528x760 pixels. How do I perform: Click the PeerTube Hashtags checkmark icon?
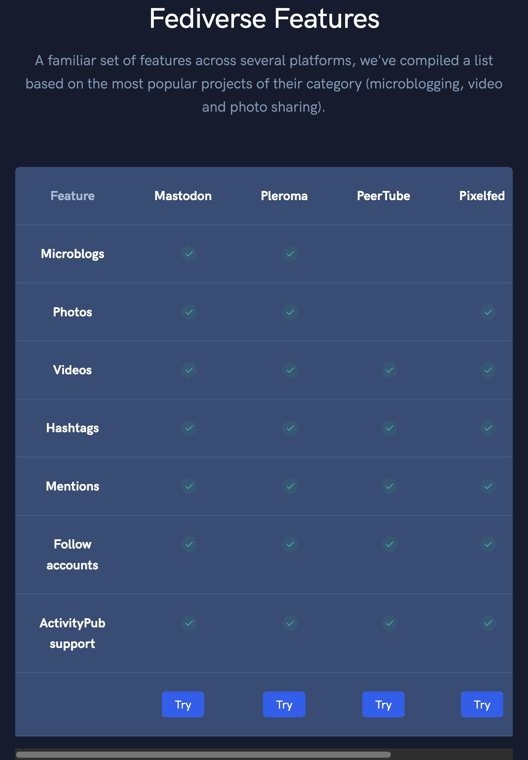point(389,428)
